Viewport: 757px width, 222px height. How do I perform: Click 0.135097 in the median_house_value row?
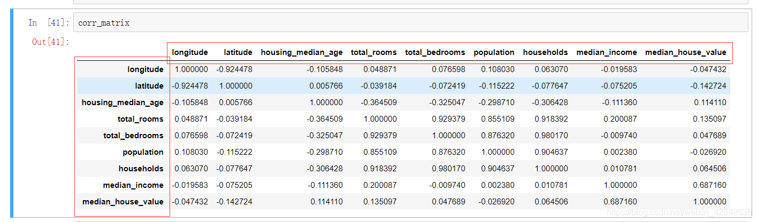[x=380, y=202]
